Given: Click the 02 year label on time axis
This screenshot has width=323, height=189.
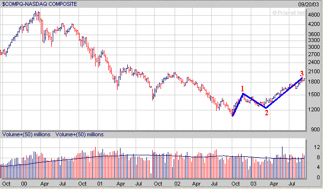Looking at the screenshot, I should tap(177, 184).
